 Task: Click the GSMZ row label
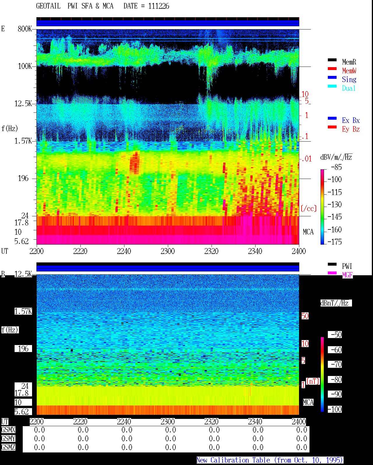8,447
